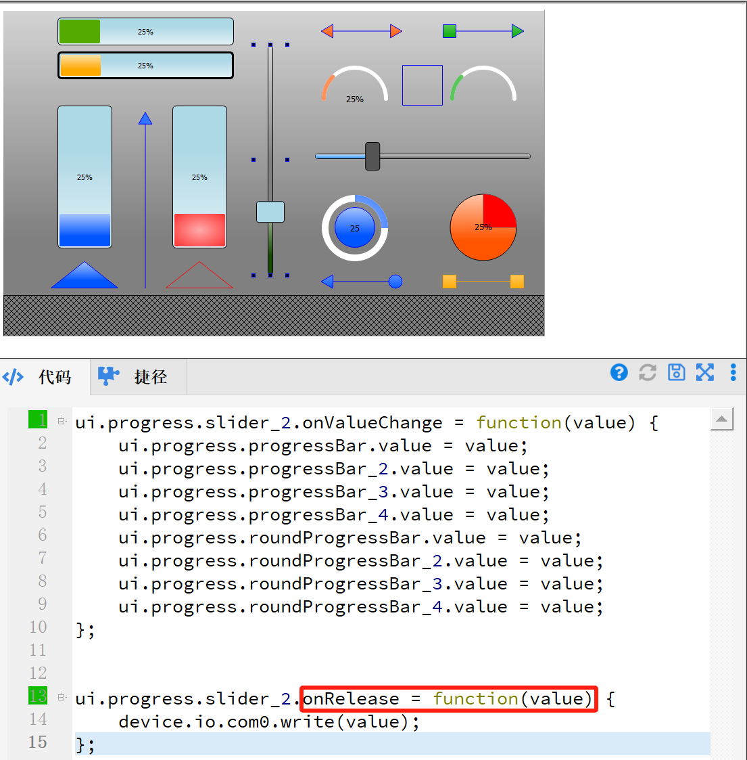Save the code with the floppy disk icon

point(676,372)
